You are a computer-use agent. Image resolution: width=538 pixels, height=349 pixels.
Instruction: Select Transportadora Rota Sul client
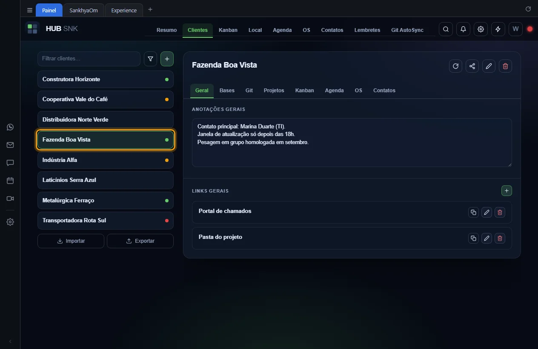106,221
